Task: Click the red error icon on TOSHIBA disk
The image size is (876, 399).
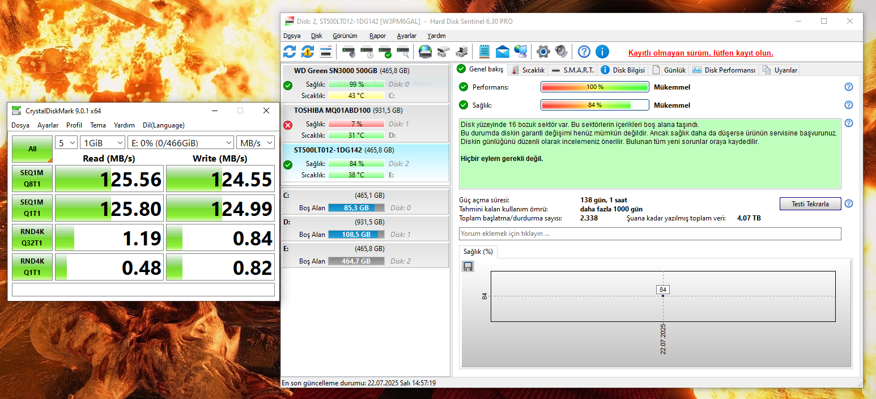Action: (288, 125)
